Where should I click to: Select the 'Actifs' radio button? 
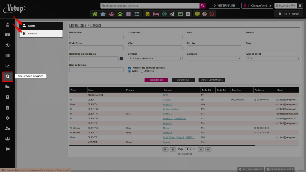130,71
